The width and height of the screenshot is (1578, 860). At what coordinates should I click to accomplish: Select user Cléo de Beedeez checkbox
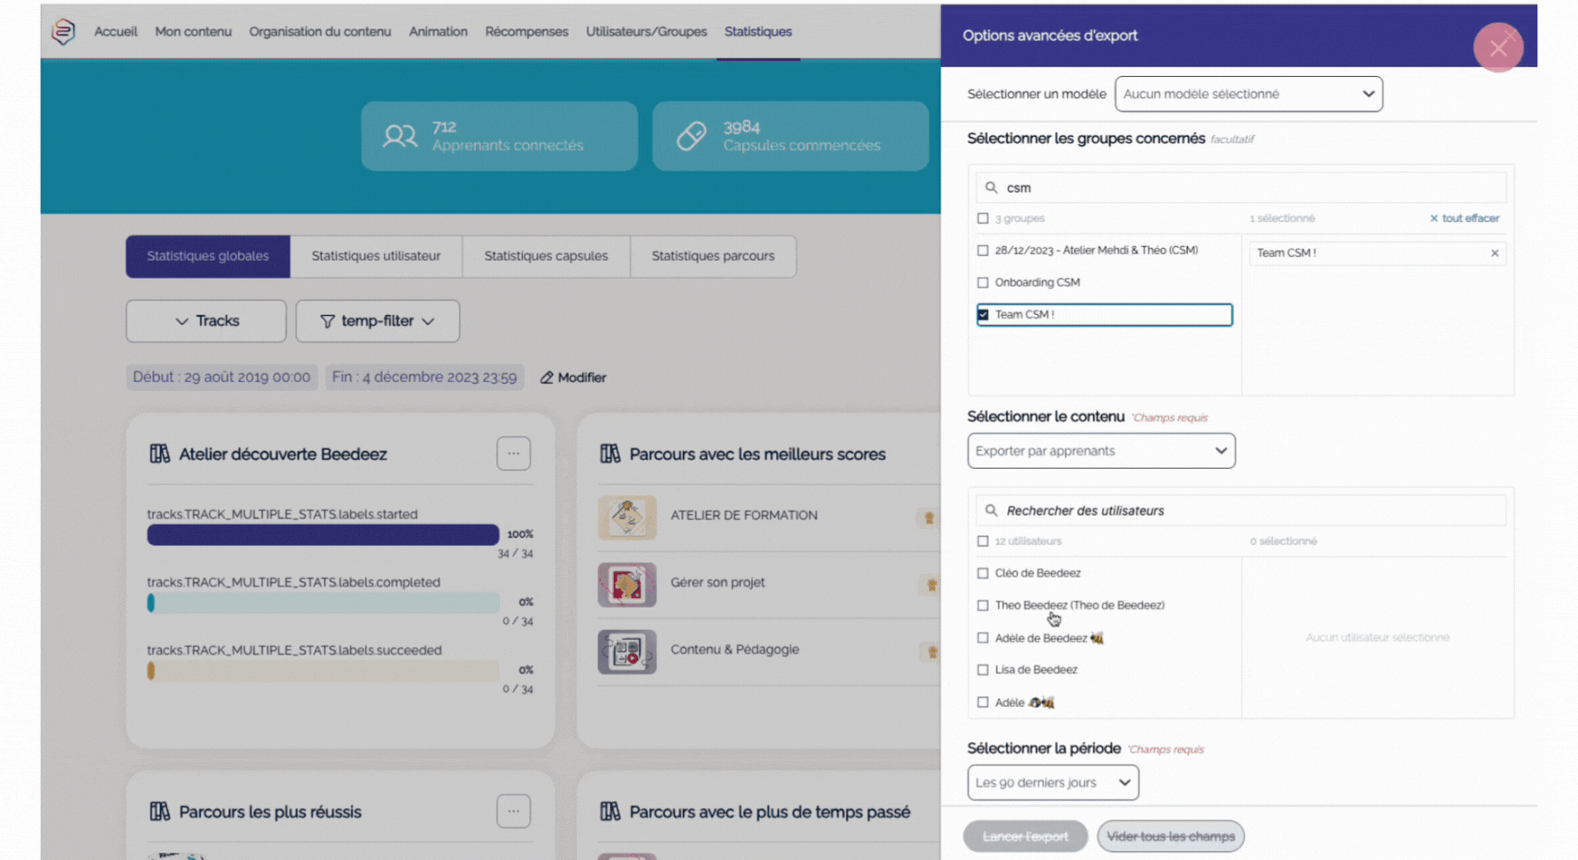[983, 573]
